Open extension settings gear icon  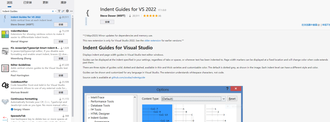pos(67,11)
